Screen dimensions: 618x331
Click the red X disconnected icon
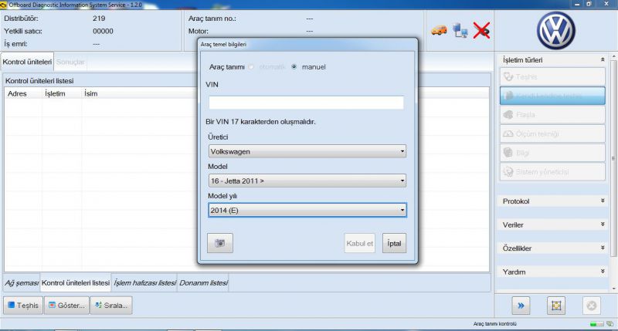(481, 30)
